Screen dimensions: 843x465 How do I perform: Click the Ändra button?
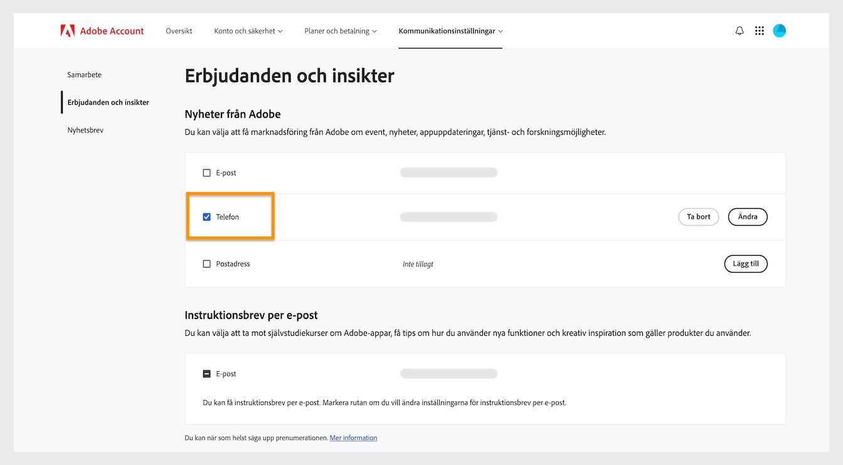coord(747,216)
